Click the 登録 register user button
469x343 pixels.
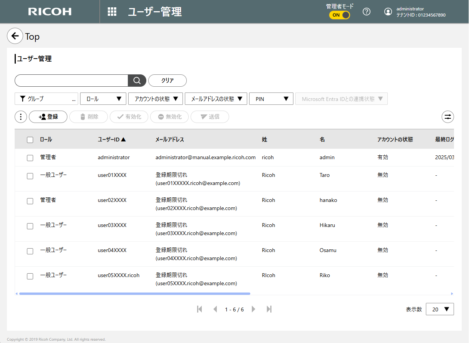coord(48,117)
